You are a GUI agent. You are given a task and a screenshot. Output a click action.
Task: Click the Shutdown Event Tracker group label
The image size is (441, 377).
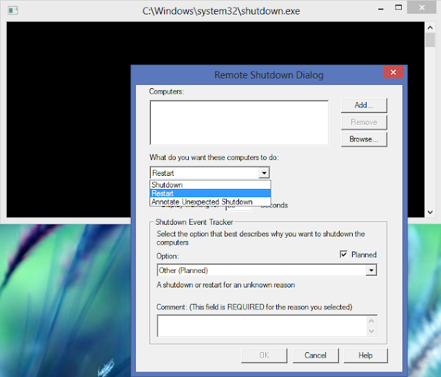[194, 222]
